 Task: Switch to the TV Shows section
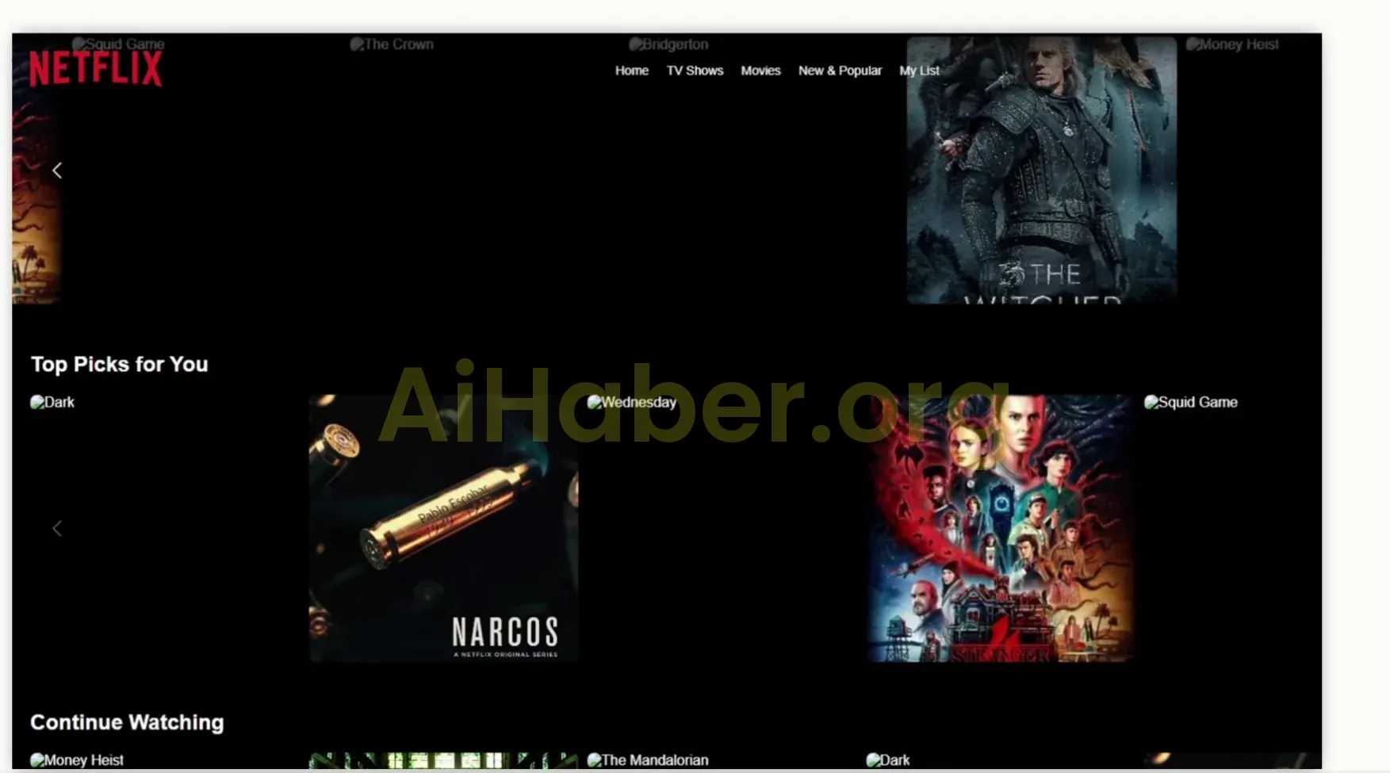click(695, 71)
